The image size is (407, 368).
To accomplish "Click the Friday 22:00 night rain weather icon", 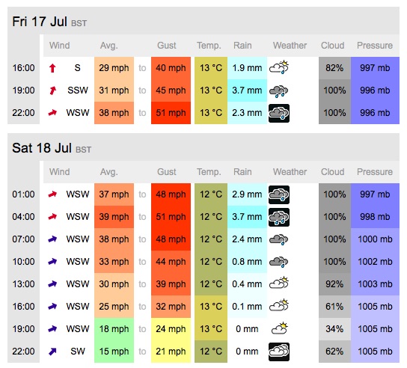I will point(279,113).
